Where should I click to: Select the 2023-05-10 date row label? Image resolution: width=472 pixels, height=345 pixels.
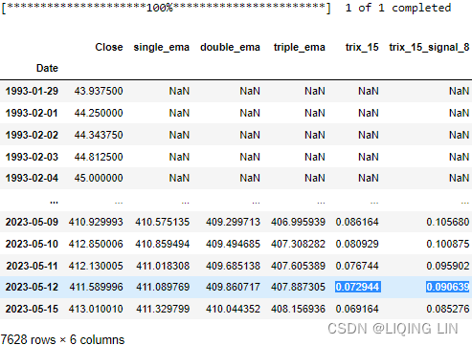click(32, 244)
